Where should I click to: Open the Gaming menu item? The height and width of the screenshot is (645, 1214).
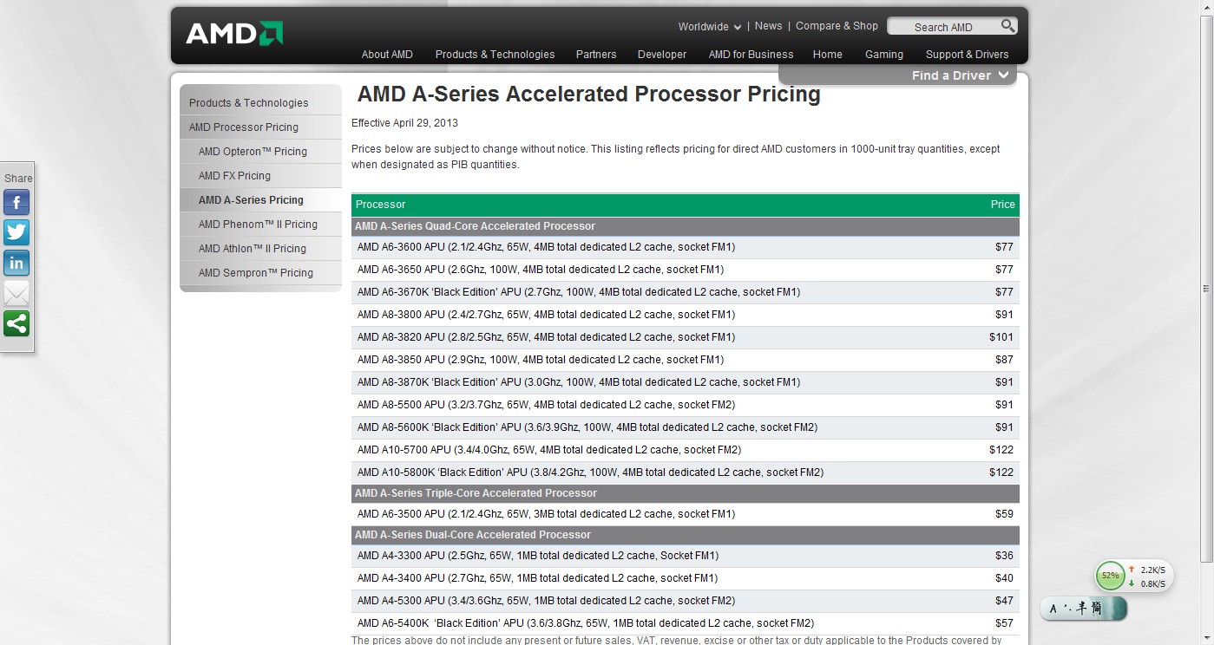883,55
